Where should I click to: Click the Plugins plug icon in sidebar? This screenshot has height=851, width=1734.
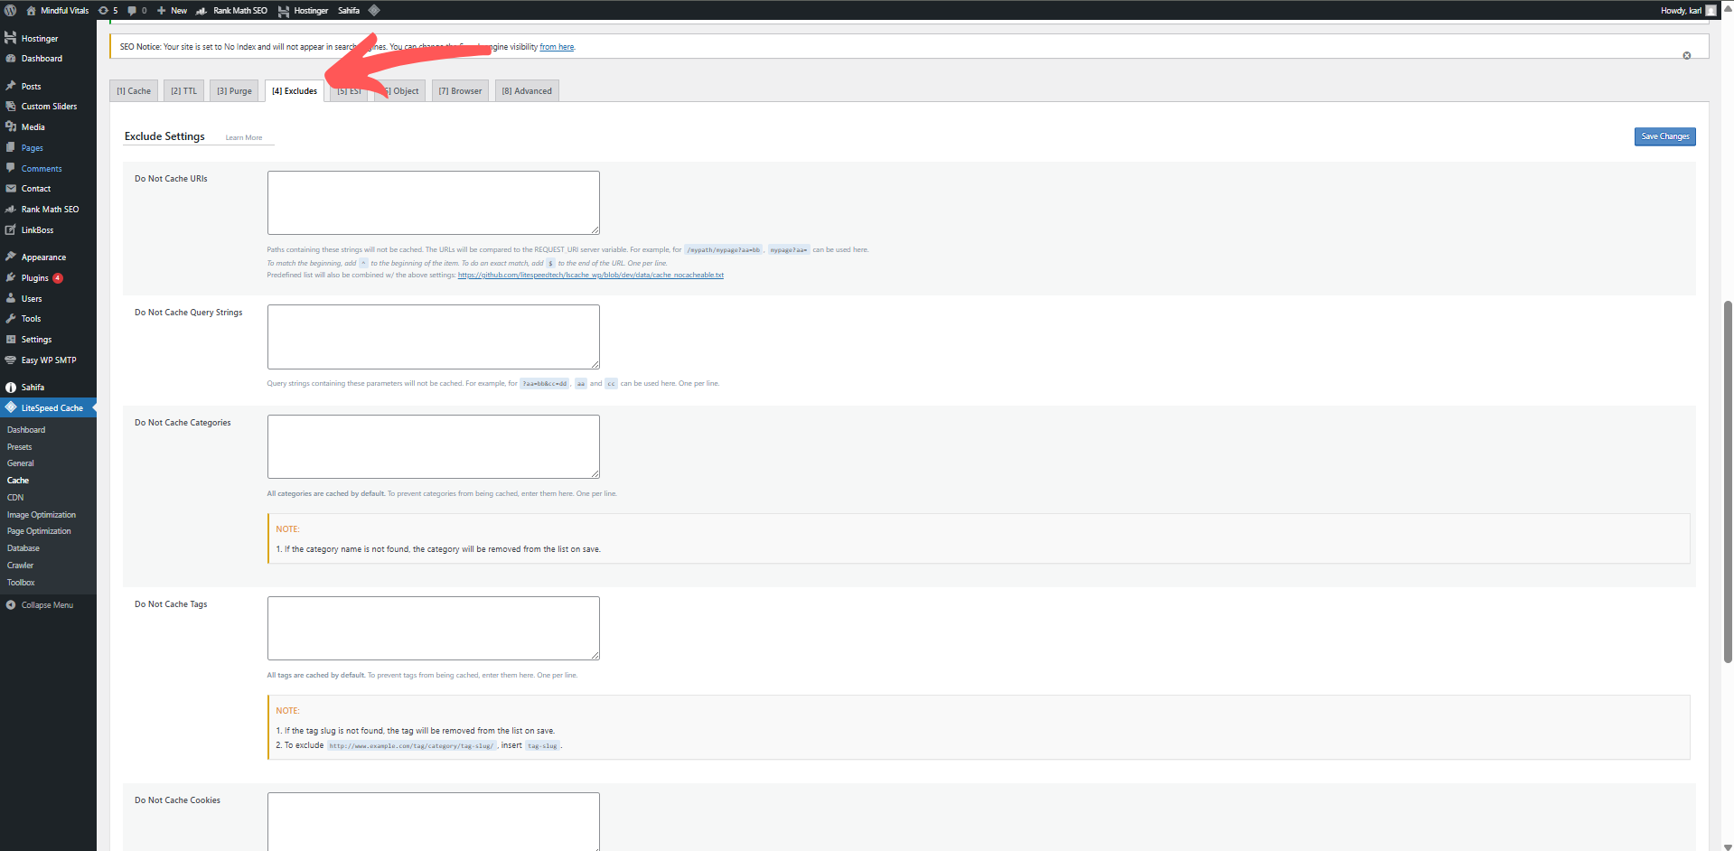pyautogui.click(x=11, y=277)
